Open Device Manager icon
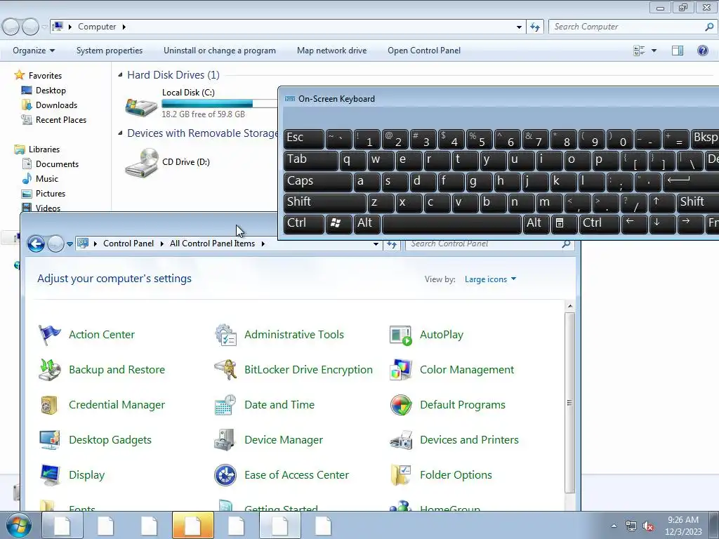This screenshot has height=539, width=719. (x=225, y=440)
